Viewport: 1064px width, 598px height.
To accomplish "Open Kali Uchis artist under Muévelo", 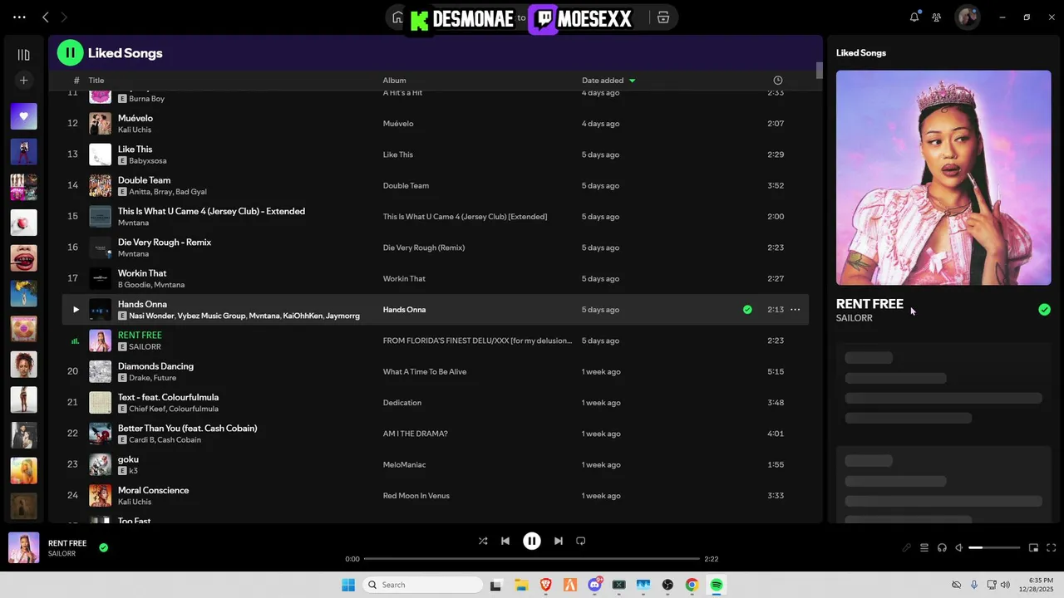I will (x=135, y=130).
